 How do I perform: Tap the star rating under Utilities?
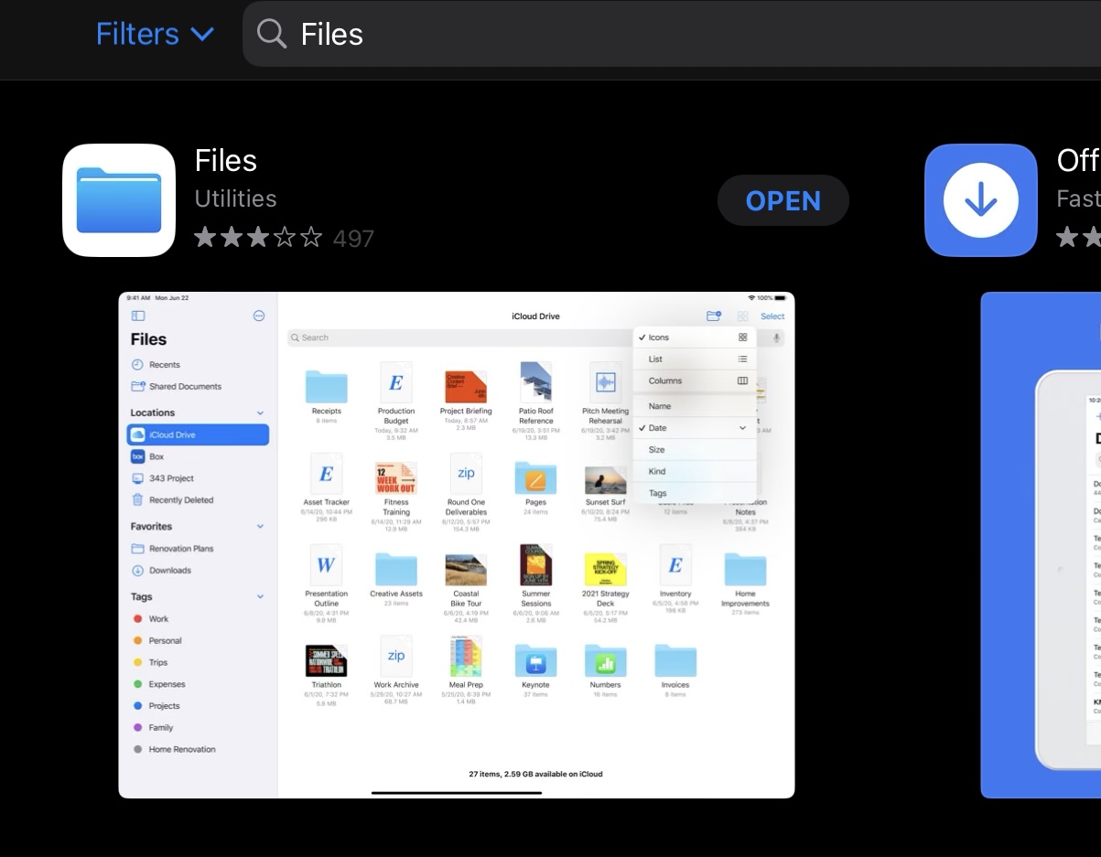[x=258, y=239]
